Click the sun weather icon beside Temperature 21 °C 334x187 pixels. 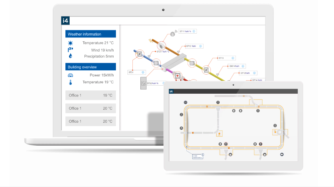tap(70, 43)
